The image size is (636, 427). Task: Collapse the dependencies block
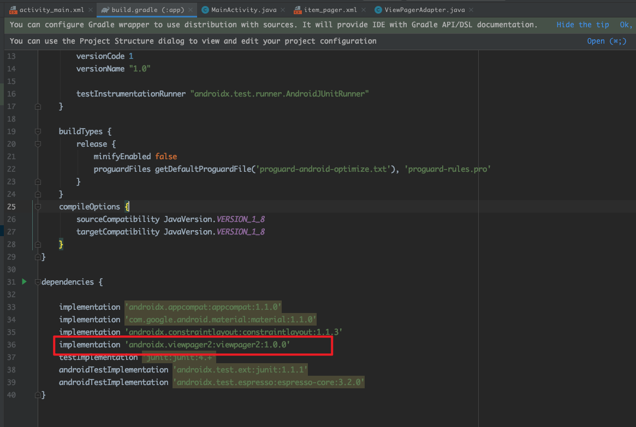tap(38, 282)
